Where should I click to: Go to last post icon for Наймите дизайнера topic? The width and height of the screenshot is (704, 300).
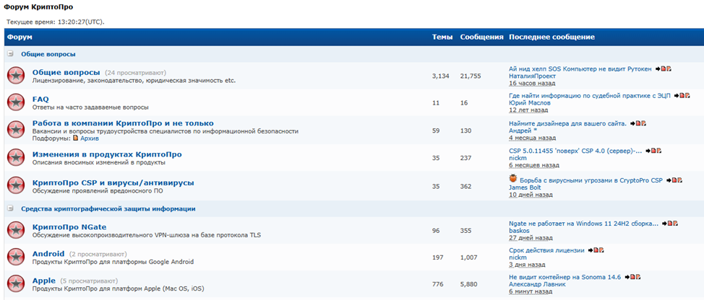point(635,123)
